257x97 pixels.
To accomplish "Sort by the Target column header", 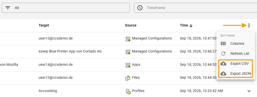I will click(44, 25).
